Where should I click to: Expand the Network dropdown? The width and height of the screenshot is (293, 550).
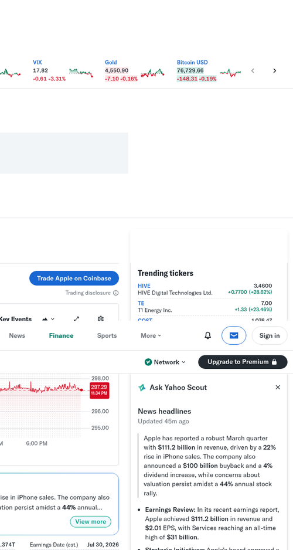point(165,362)
